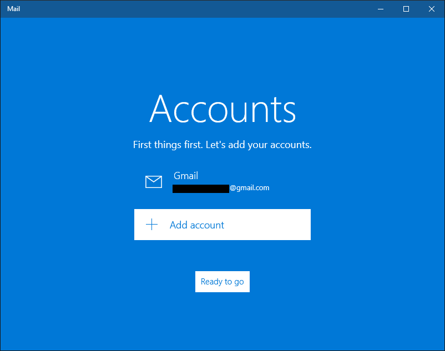
Task: Click the "Add account" label text
Action: (x=197, y=225)
